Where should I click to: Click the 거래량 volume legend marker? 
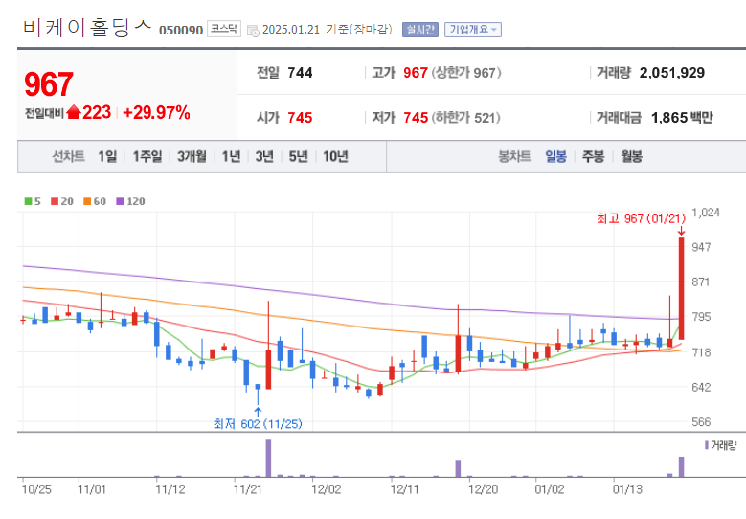(x=707, y=445)
